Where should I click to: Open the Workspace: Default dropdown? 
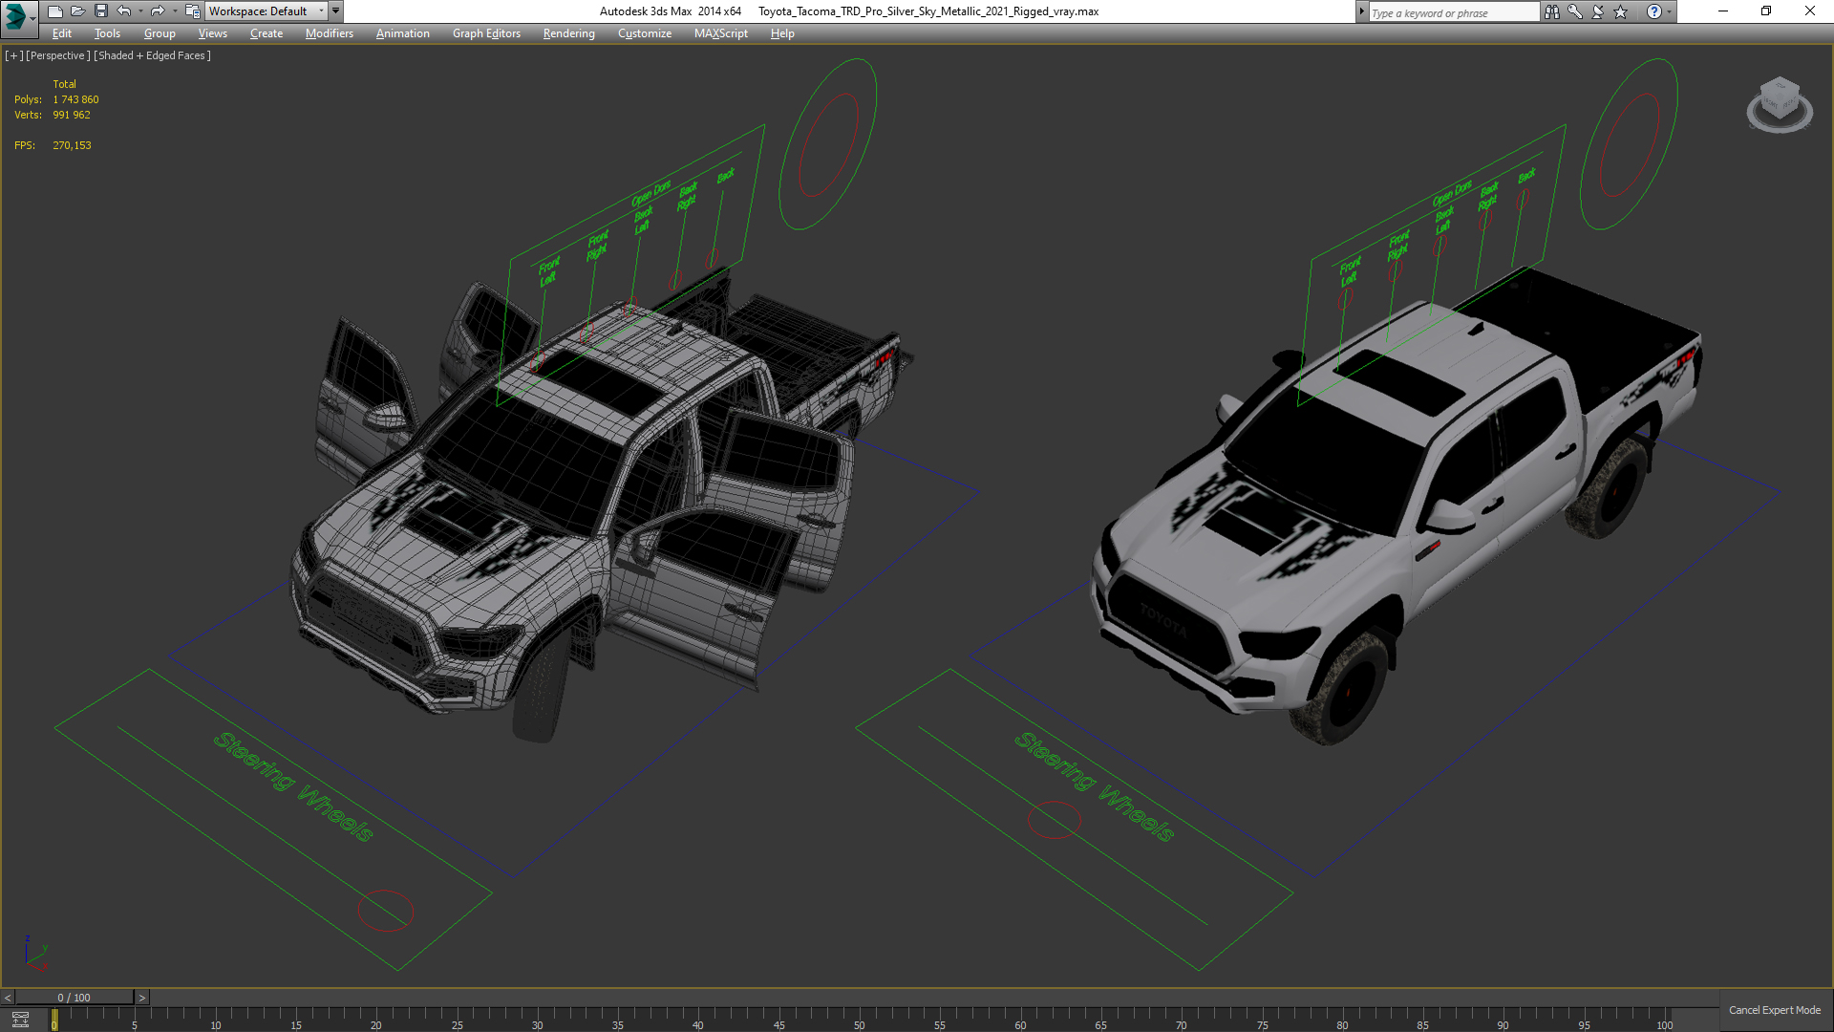coord(267,11)
